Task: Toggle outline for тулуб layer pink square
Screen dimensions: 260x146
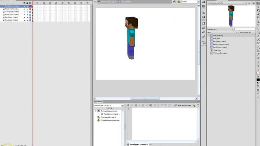Action: pyautogui.click(x=30, y=12)
